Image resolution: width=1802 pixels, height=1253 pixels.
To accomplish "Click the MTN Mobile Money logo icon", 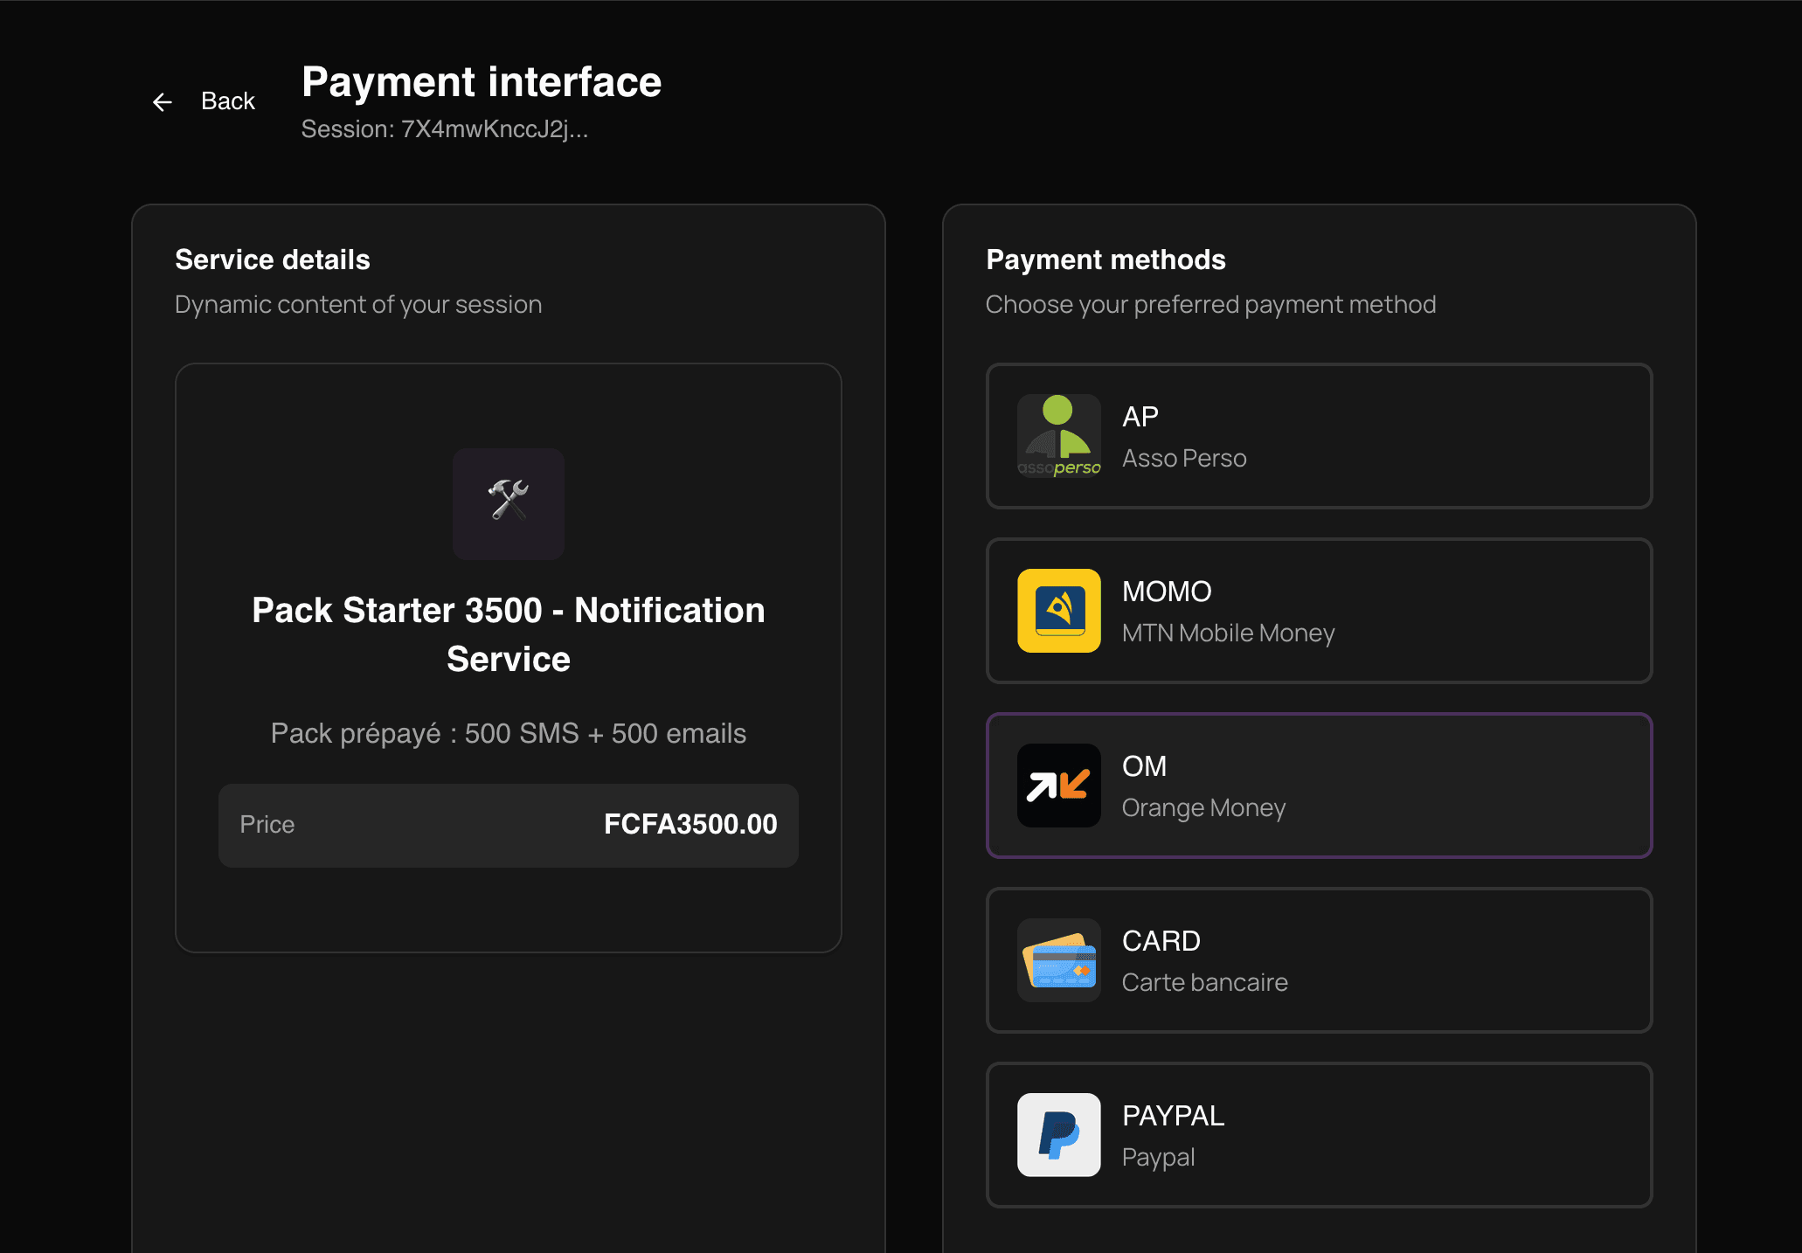I will 1059,611.
